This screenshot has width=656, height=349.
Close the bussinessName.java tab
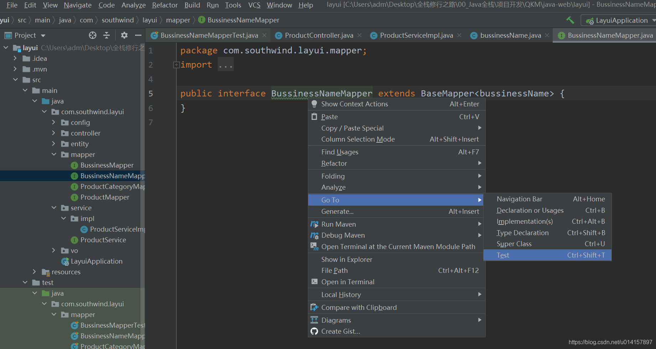click(x=547, y=35)
